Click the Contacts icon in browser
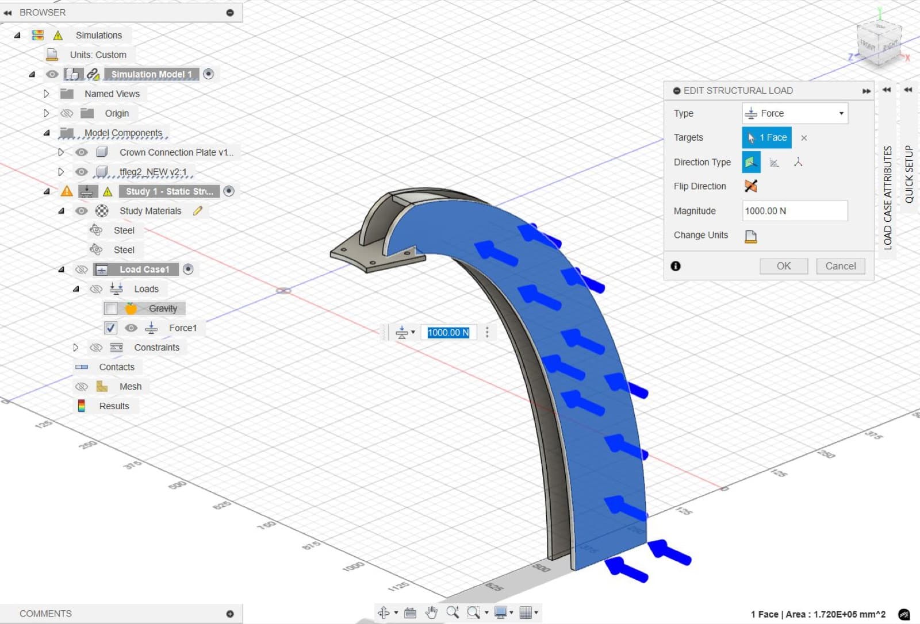 coord(82,367)
